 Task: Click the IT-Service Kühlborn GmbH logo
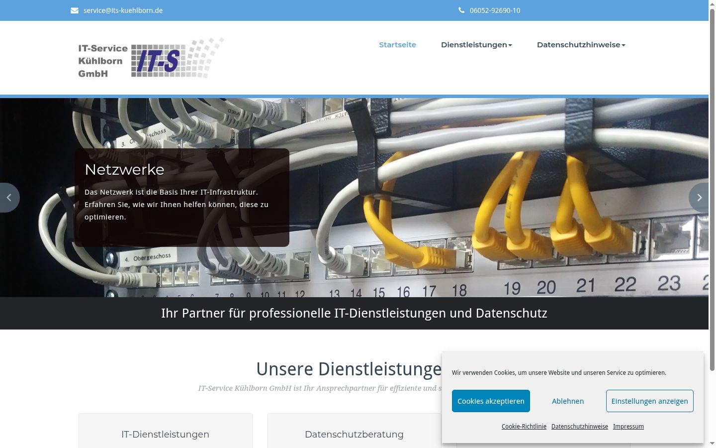(x=151, y=58)
